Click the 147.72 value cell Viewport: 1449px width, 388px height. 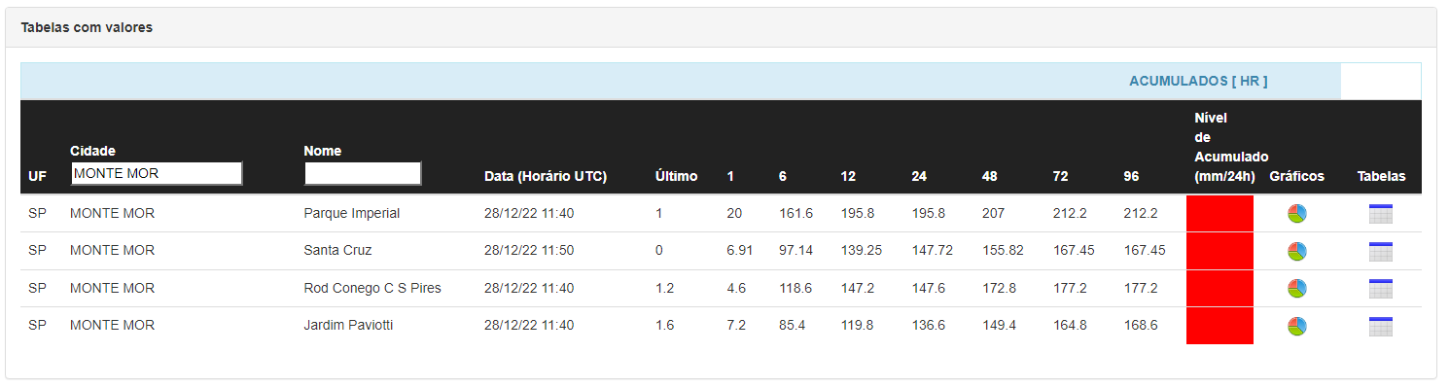click(x=933, y=251)
